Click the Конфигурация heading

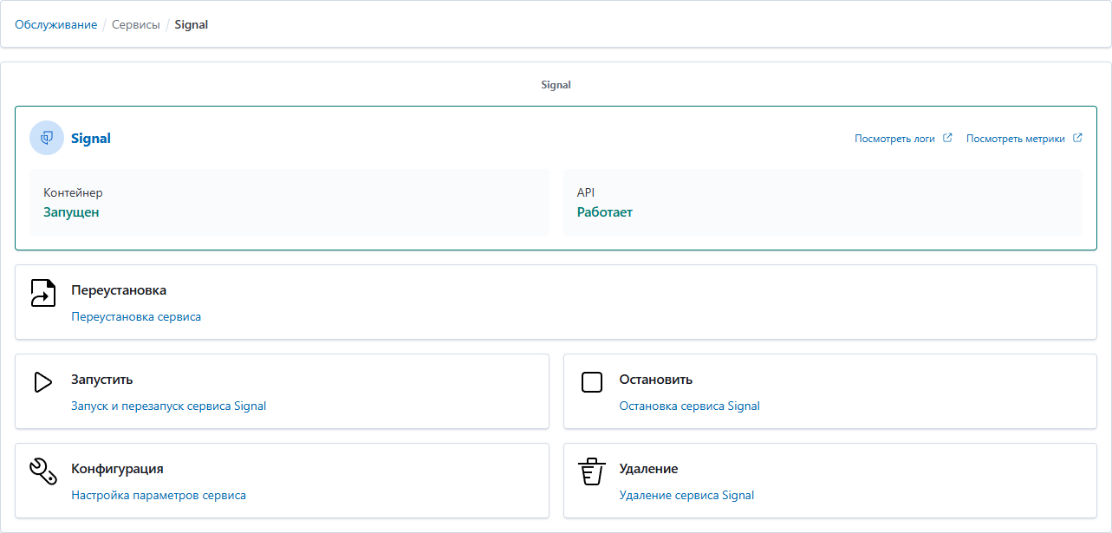[117, 469]
